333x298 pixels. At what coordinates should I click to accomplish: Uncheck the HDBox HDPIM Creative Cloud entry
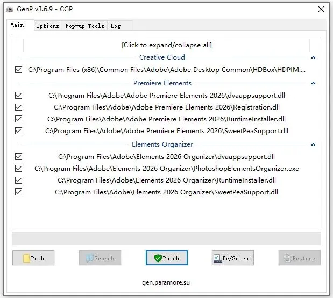[x=18, y=69]
